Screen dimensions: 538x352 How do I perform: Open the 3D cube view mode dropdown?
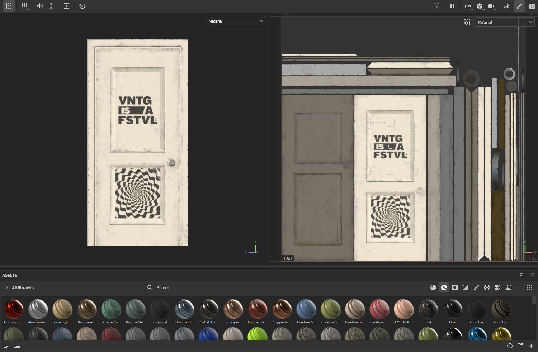(480, 6)
